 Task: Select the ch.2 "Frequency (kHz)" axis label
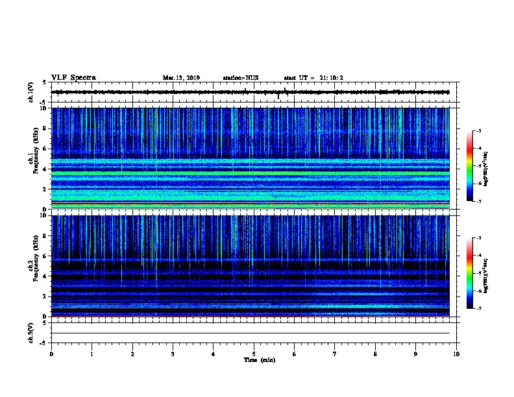pos(36,258)
